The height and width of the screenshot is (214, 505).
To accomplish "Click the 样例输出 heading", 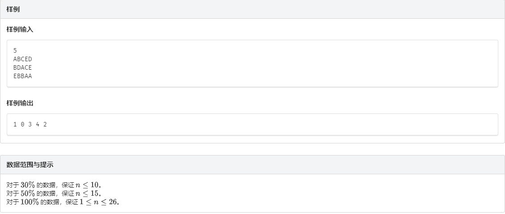I will point(20,103).
